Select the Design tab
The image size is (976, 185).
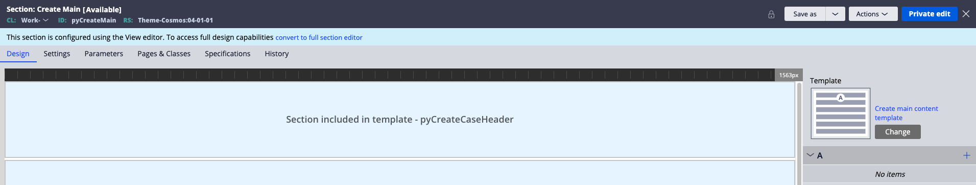point(18,54)
